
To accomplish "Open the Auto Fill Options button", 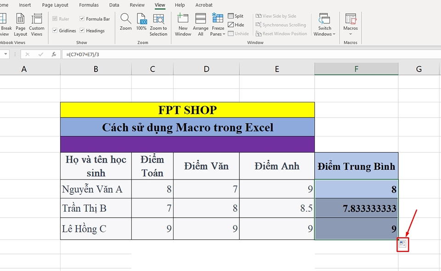I will 402,244.
